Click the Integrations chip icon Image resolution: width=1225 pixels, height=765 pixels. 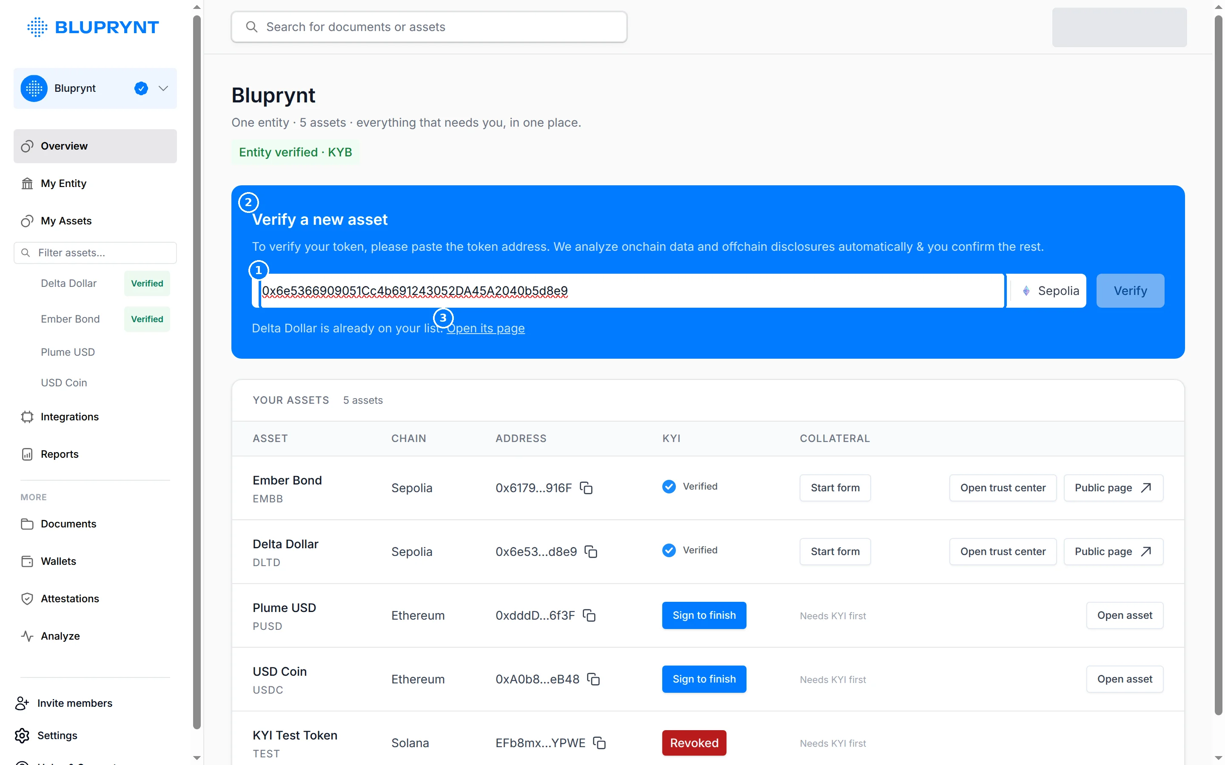(27, 417)
